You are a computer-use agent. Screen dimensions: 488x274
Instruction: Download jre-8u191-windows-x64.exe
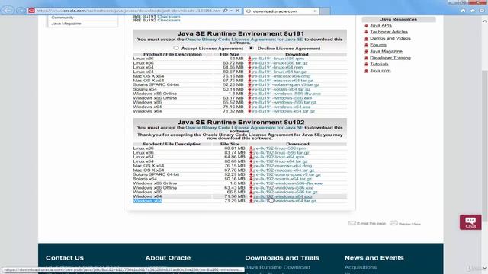point(281,107)
